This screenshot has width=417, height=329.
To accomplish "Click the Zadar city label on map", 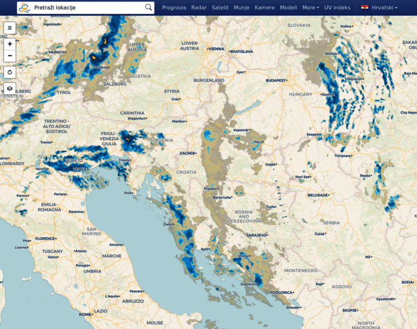I will pos(168,224).
